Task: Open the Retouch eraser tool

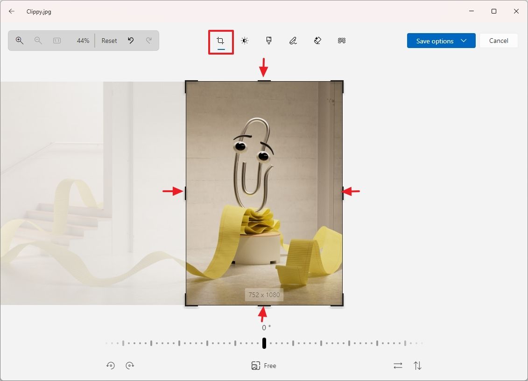Action: tap(317, 41)
